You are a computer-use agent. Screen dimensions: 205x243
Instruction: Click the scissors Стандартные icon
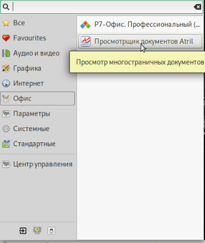(x=6, y=144)
